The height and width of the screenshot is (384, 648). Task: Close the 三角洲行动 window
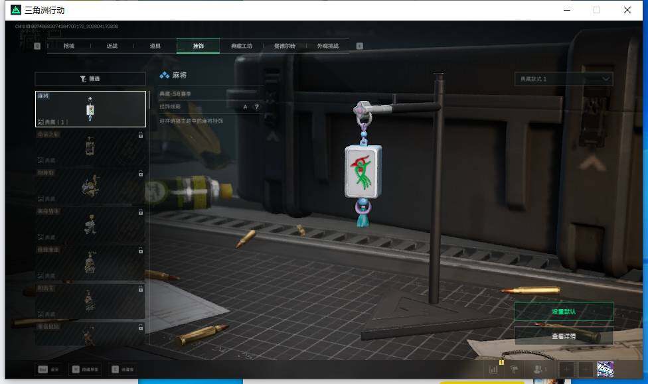point(627,10)
